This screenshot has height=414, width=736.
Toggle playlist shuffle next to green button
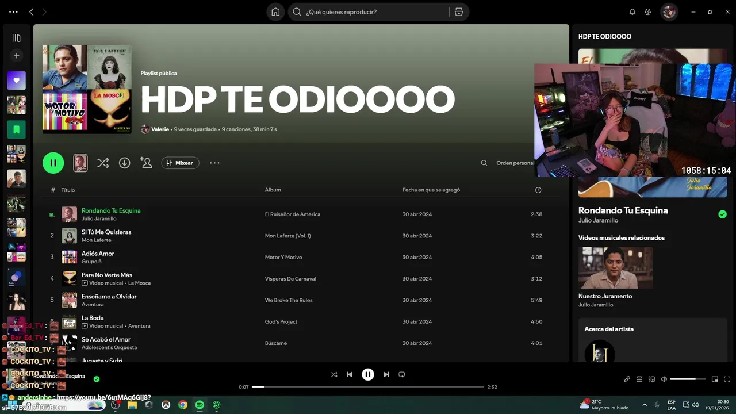[103, 163]
